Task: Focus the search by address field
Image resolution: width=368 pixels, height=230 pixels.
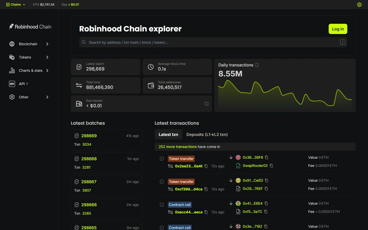Action: coord(213,42)
